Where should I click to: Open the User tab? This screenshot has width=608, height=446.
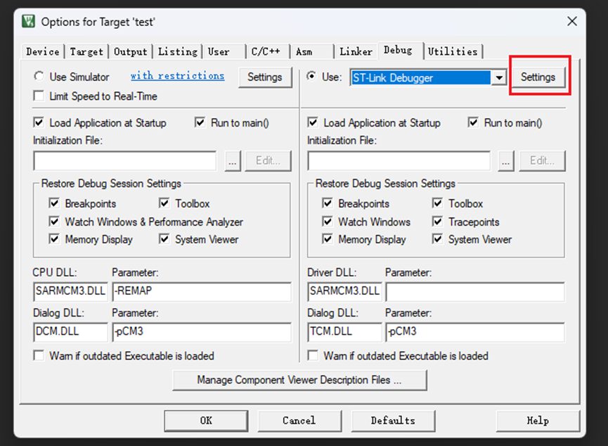click(x=224, y=51)
